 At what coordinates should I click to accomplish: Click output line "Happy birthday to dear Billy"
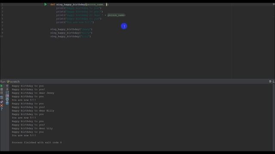click(x=33, y=111)
